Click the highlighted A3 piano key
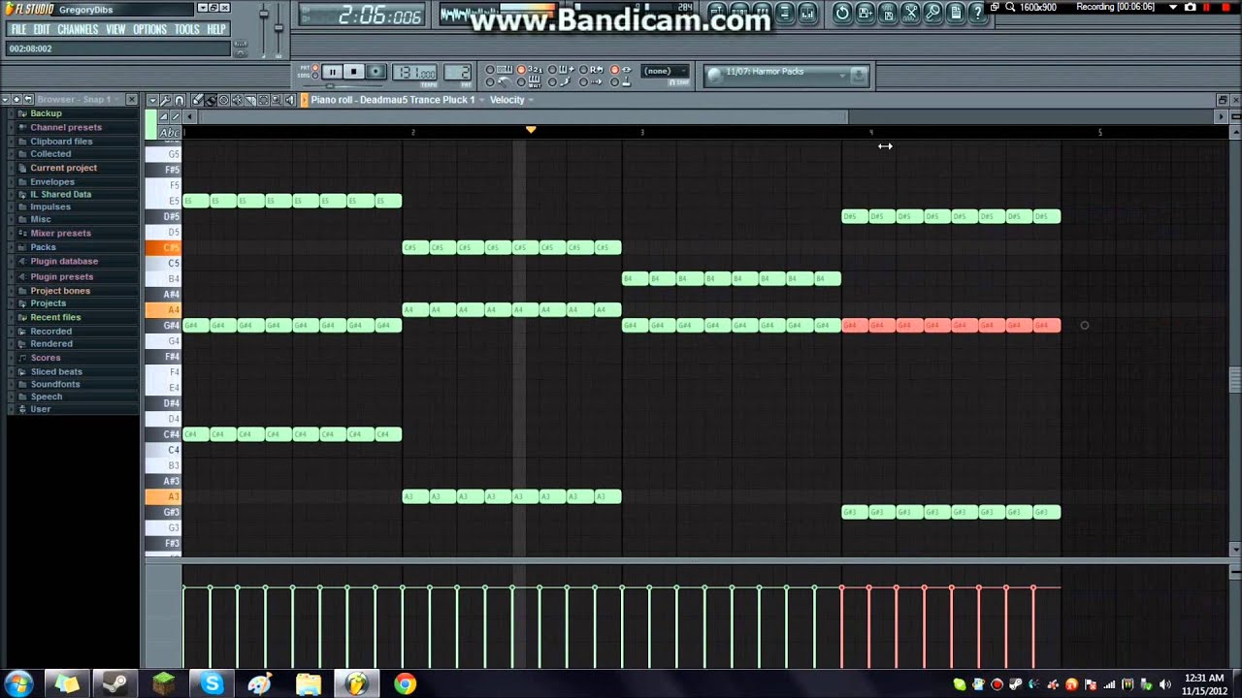 164,496
